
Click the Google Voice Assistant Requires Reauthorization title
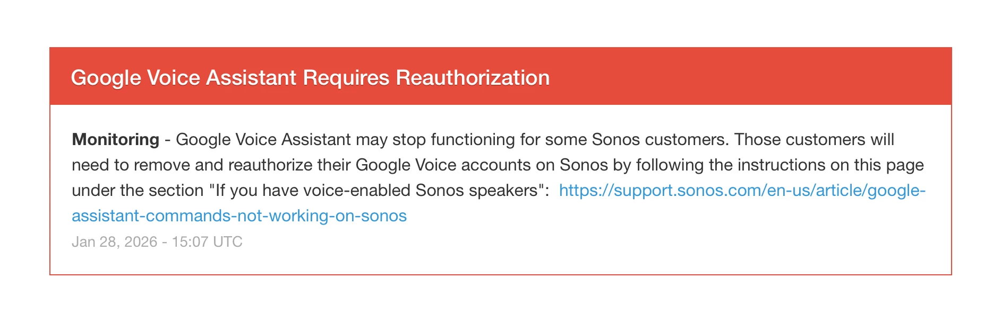[x=310, y=78]
